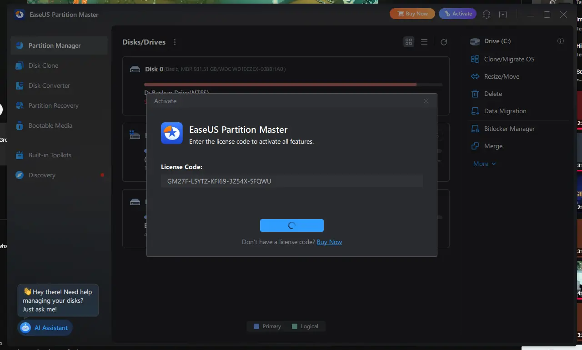
Task: Follow the Buy Now link in dialog
Action: pyautogui.click(x=329, y=242)
